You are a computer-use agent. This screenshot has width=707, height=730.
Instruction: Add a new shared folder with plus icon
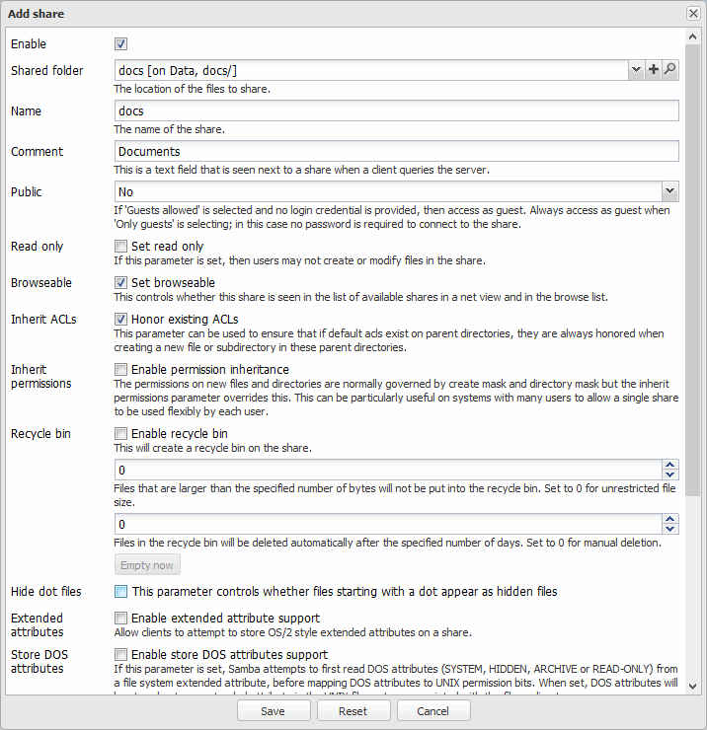(654, 70)
